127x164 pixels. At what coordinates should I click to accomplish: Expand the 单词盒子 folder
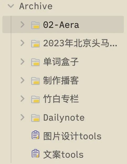point(23,61)
